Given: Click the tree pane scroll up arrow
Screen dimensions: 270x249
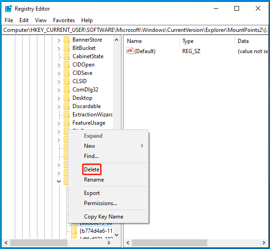Looking at the screenshot, I should click(117, 40).
